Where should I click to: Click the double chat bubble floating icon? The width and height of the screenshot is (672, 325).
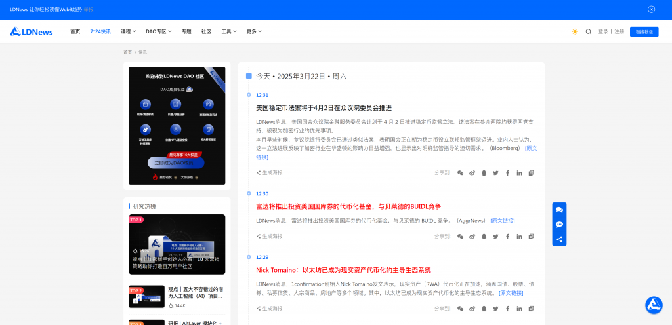(x=559, y=210)
